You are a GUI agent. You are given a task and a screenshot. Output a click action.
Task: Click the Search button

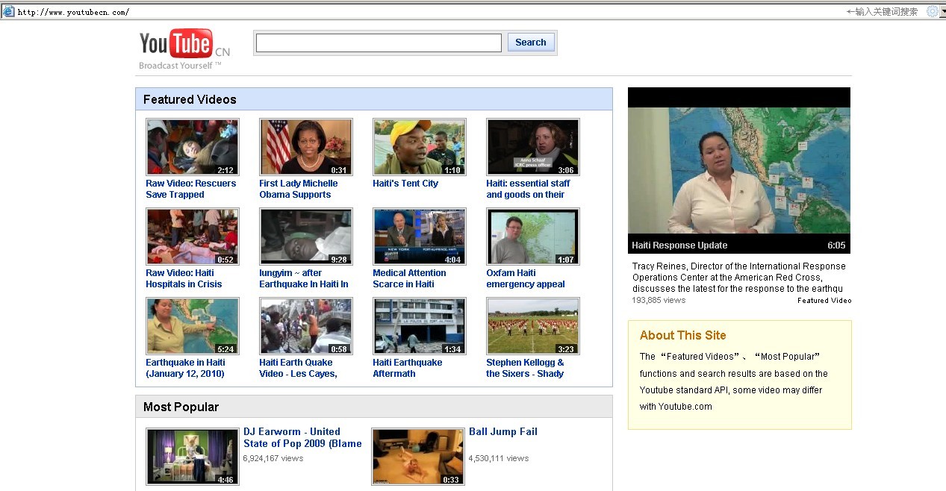tap(530, 43)
